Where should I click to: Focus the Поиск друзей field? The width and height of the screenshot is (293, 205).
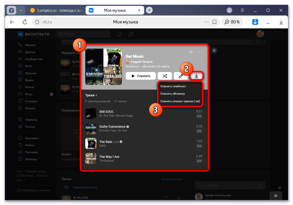tap(230, 185)
